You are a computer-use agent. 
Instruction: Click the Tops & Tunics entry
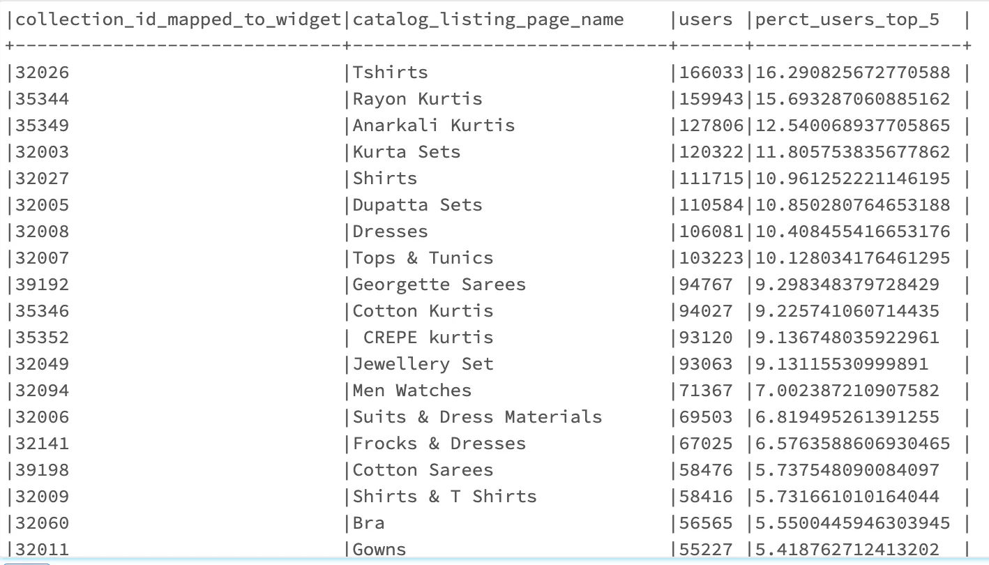pos(423,258)
